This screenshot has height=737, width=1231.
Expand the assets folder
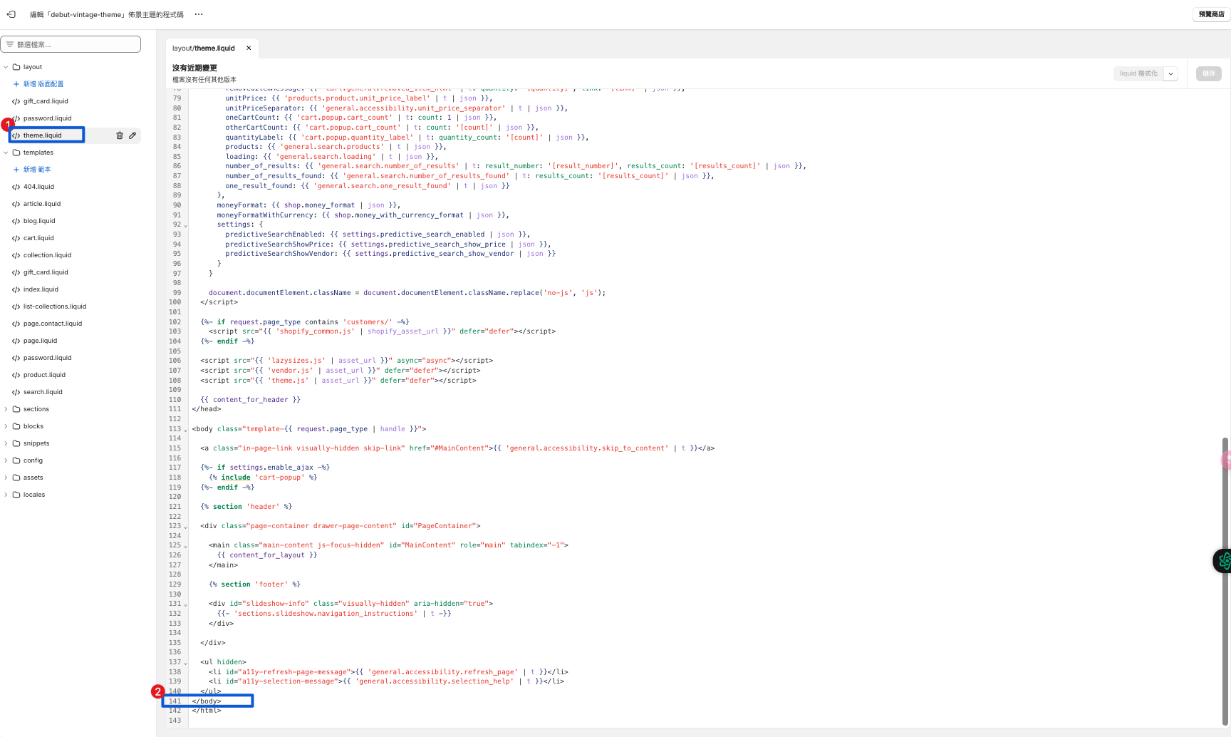6,478
